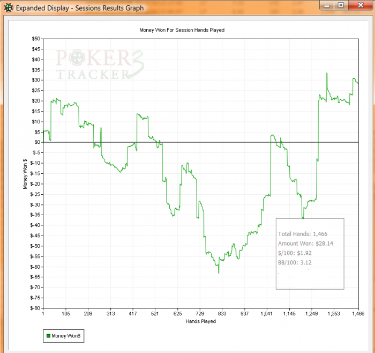The height and width of the screenshot is (353, 375).
Task: Click the 'Hands Played' x-axis label
Action: [201, 321]
